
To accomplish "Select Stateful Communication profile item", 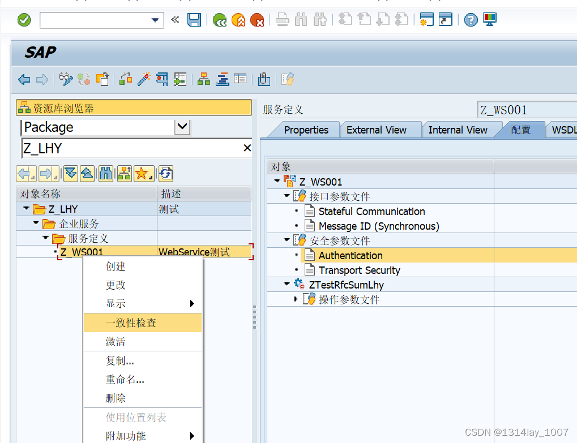I will click(371, 212).
